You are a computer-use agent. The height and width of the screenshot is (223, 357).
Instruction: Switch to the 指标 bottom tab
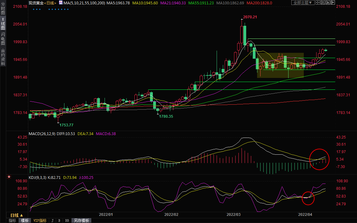click(12, 221)
